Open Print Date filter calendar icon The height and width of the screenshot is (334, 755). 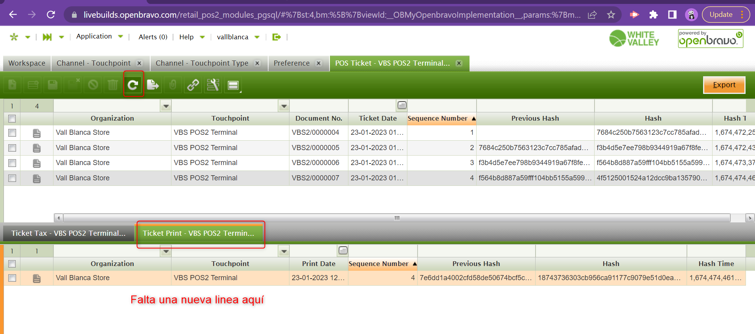343,250
